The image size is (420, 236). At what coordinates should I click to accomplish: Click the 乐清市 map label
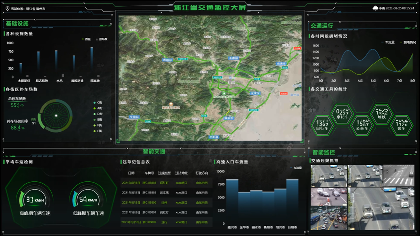(x=281, y=64)
